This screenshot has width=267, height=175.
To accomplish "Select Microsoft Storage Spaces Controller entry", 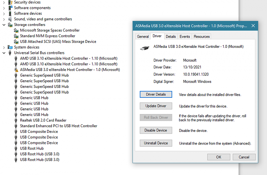I will (50, 30).
